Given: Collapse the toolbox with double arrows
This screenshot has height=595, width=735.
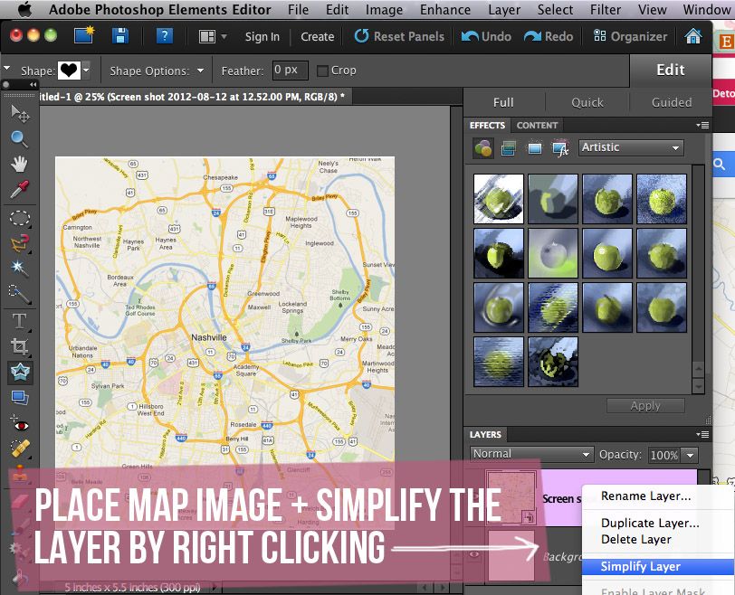Looking at the screenshot, I should 33,85.
